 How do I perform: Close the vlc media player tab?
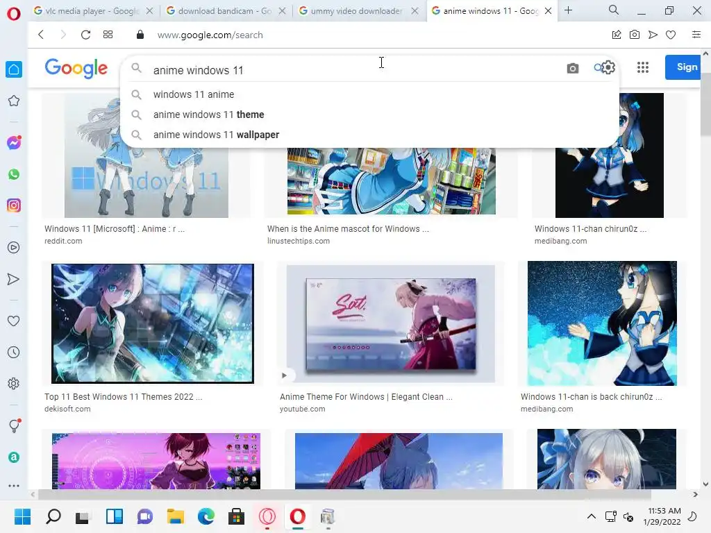point(150,11)
